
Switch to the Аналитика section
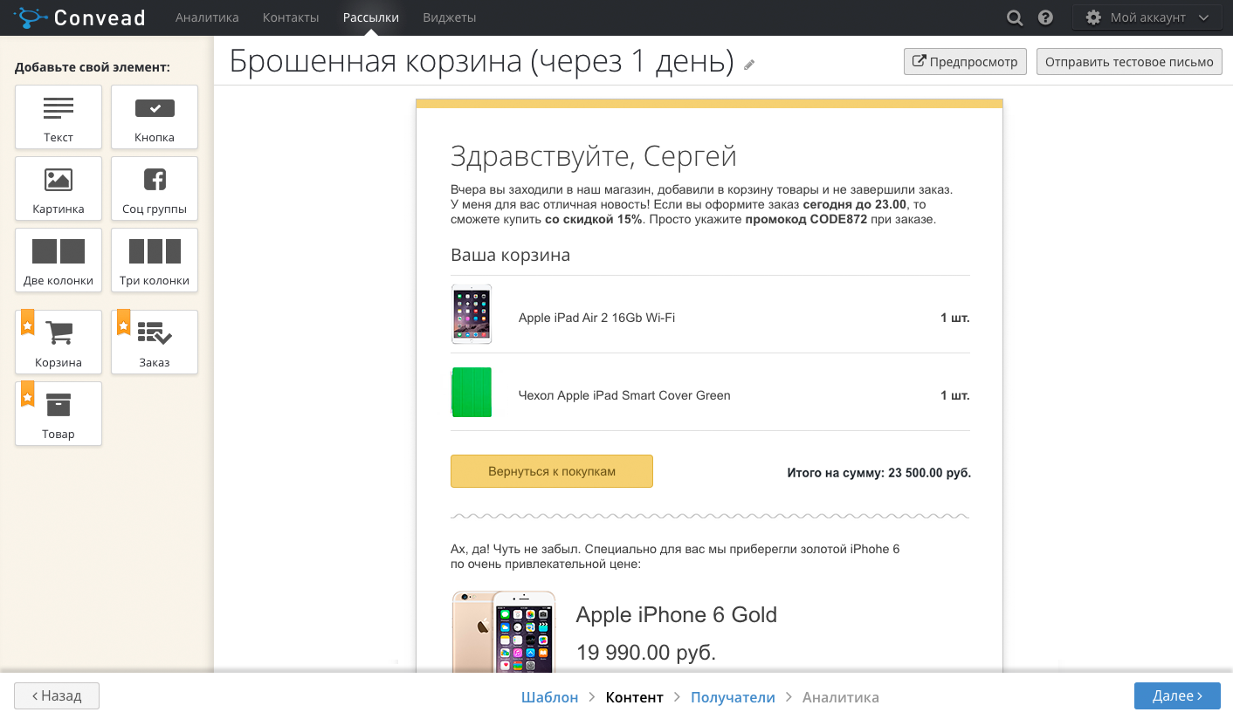[x=206, y=17]
